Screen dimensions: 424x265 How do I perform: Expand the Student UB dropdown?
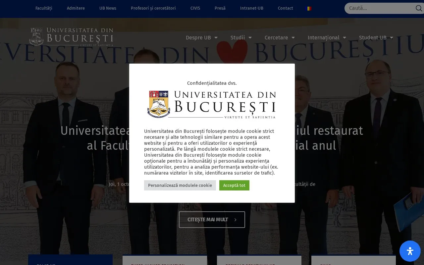pos(376,38)
